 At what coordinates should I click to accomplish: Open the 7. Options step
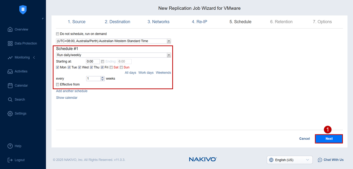tap(322, 22)
